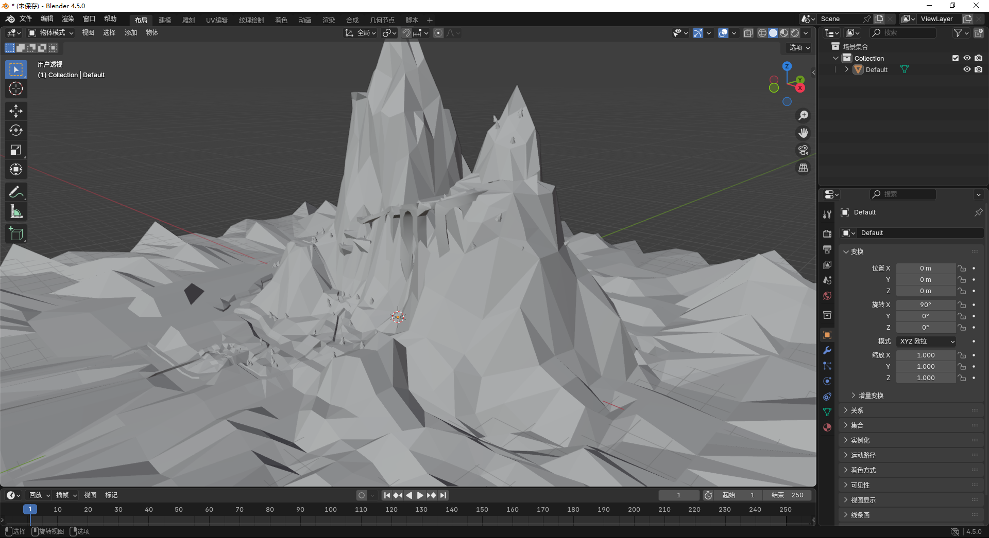The image size is (989, 538).
Task: Click the Scale Z 1.000 field
Action: pos(925,378)
